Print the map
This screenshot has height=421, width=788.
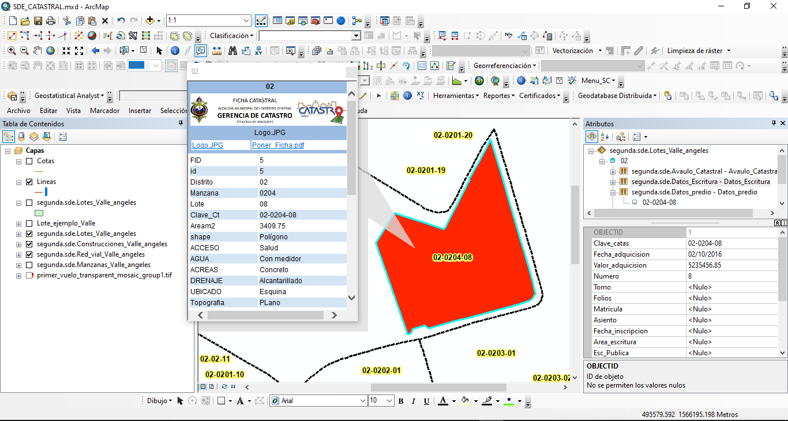tap(50, 21)
